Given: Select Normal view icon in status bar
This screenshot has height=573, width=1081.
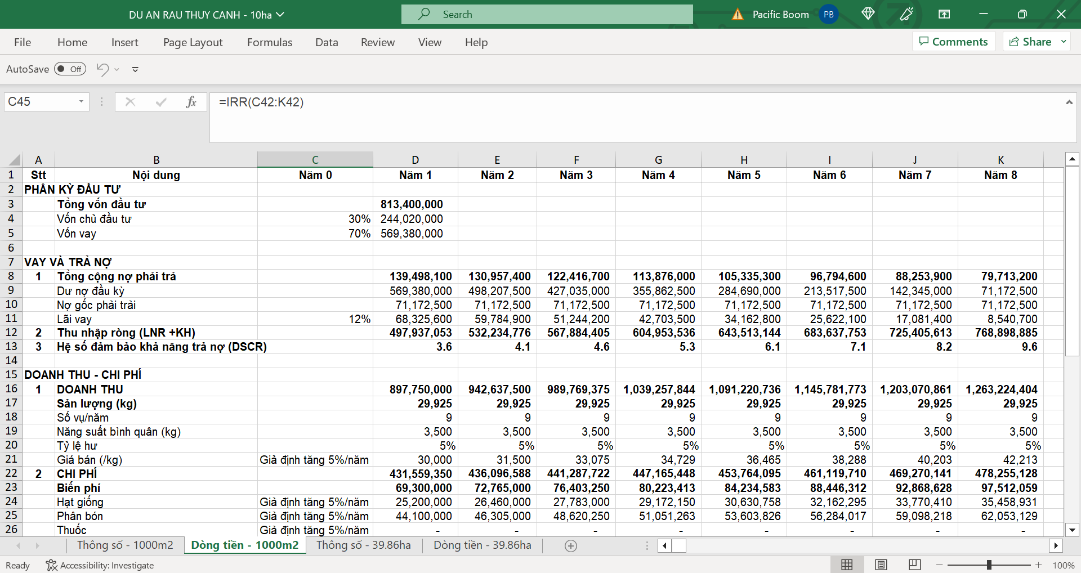Looking at the screenshot, I should coord(847,565).
